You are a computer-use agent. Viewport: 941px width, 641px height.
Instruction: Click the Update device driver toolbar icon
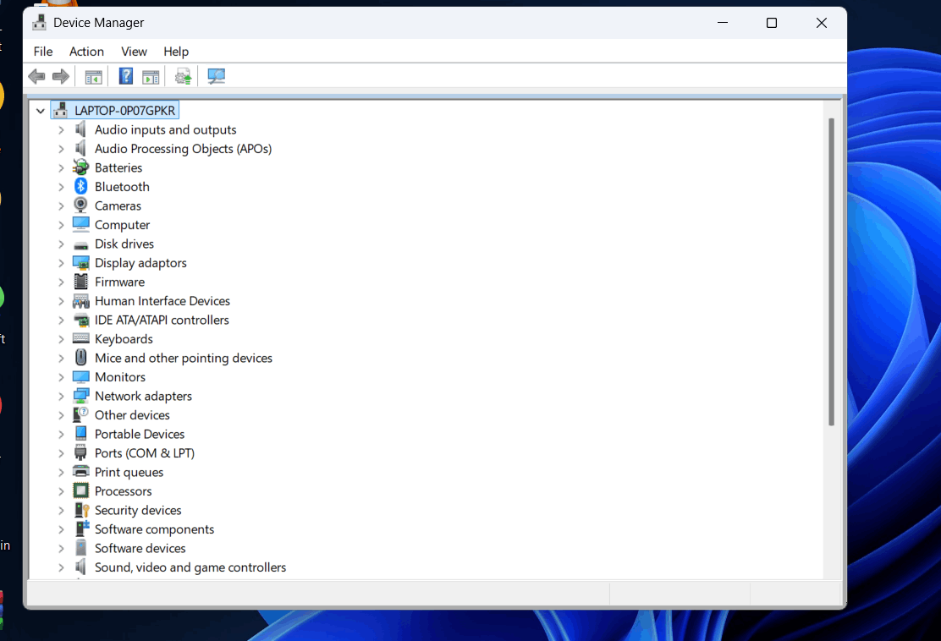(x=183, y=76)
